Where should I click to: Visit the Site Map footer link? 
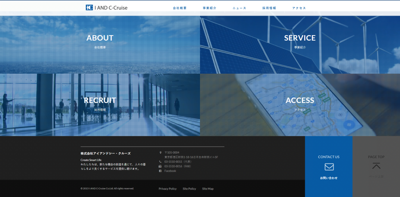coord(208,189)
